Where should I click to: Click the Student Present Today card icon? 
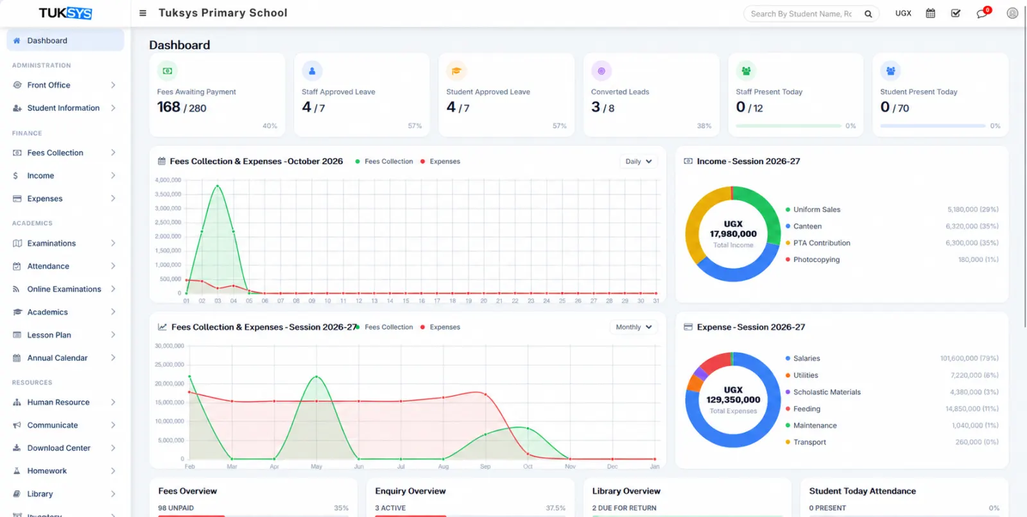890,71
